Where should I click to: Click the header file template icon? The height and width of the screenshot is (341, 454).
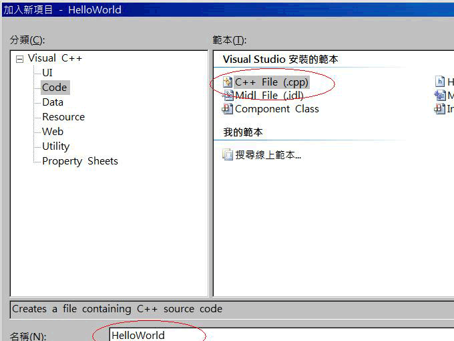[440, 82]
